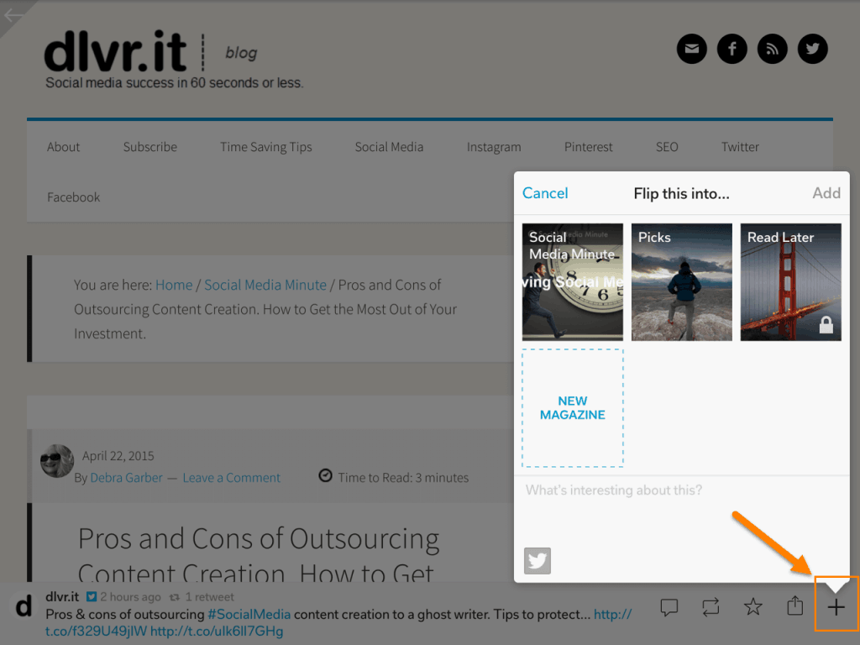Viewport: 860px width, 645px height.
Task: Create a NEW MAGAZINE
Action: coord(572,408)
